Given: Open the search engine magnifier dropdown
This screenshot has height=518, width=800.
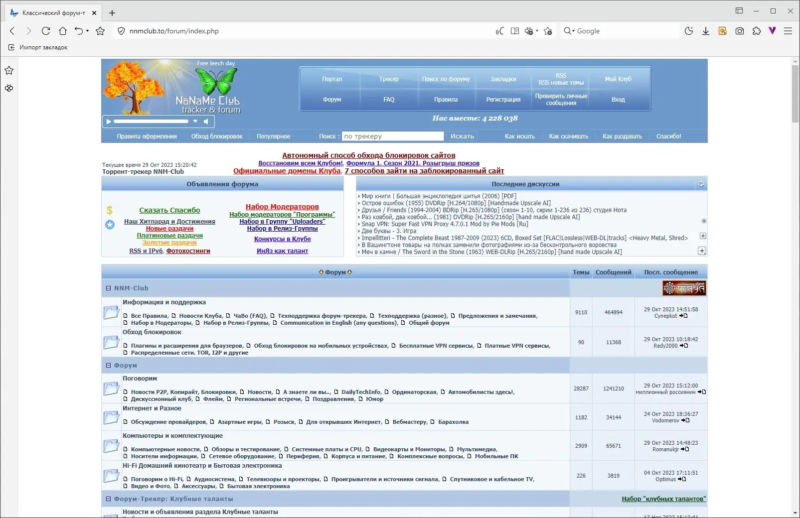Looking at the screenshot, I should (569, 31).
